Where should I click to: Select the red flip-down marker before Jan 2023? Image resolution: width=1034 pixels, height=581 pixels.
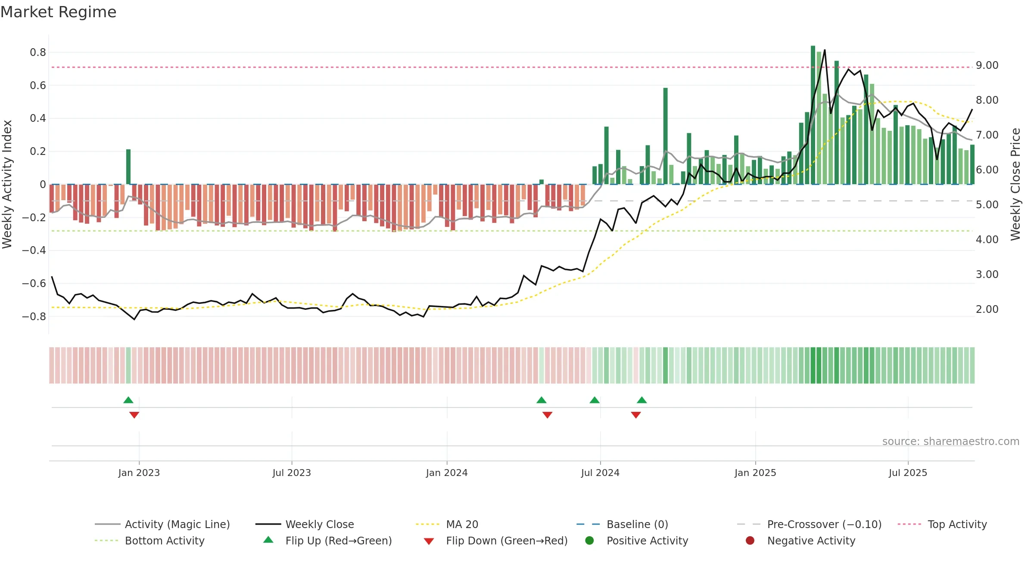point(134,415)
